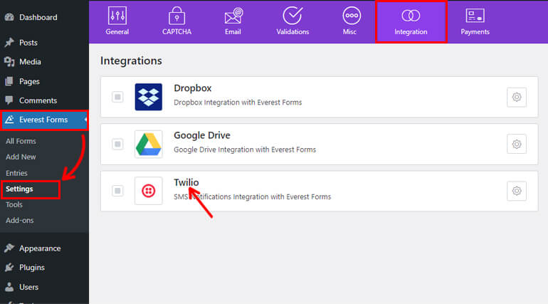The height and width of the screenshot is (304, 548).
Task: Click the Everest Forms mountain icon
Action: 9,120
